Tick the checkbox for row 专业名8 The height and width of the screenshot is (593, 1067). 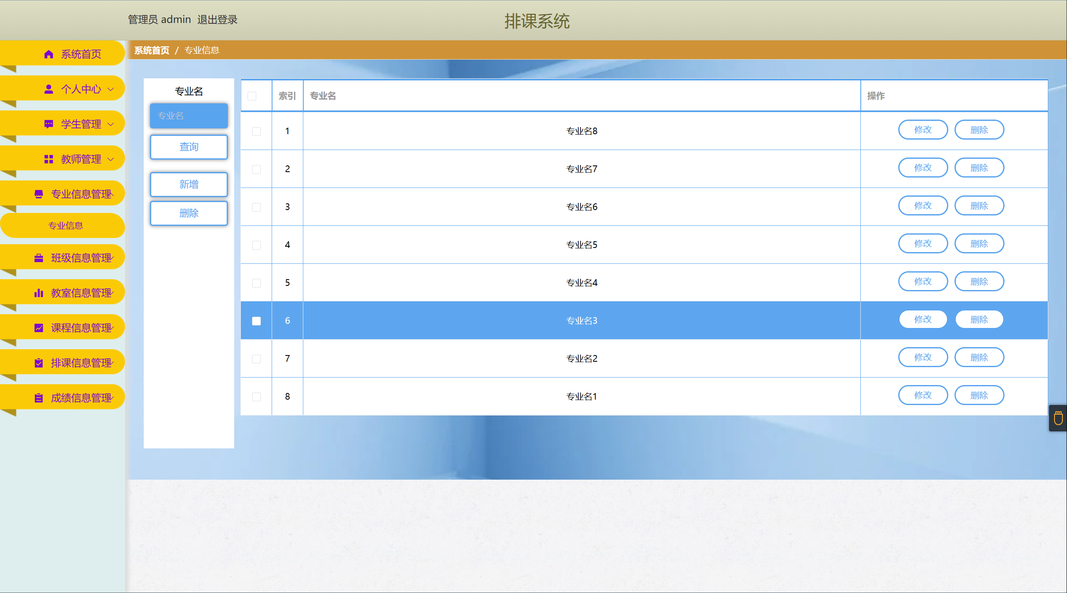tap(257, 131)
